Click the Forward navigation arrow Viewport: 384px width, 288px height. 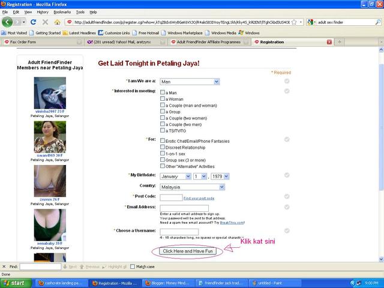[x=17, y=22]
